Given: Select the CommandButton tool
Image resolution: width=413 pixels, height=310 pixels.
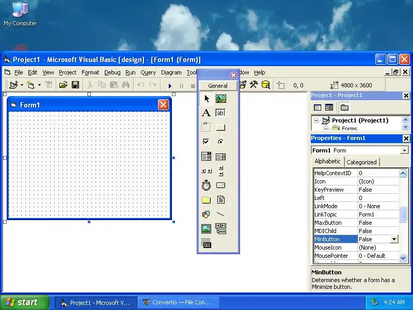Looking at the screenshot, I should 221,127.
